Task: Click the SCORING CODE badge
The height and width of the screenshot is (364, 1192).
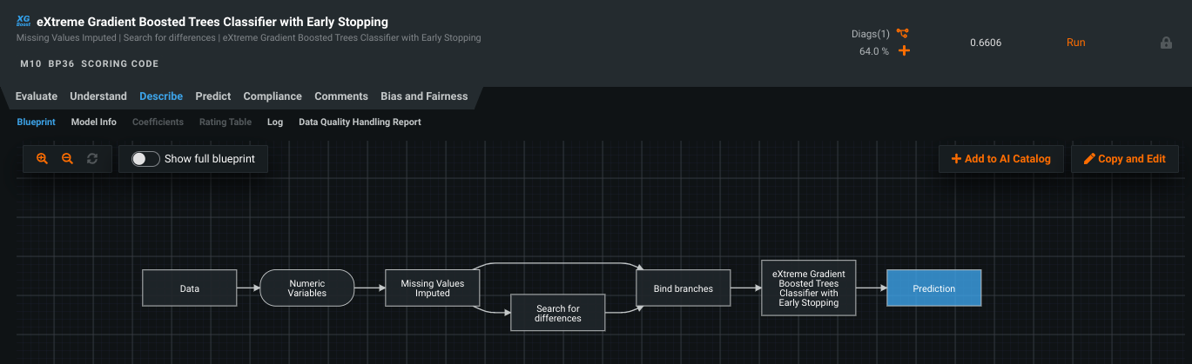Action: point(119,63)
